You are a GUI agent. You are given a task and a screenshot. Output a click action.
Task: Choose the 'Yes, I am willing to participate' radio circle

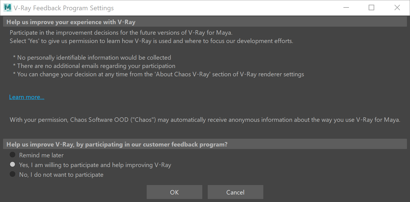click(12, 164)
